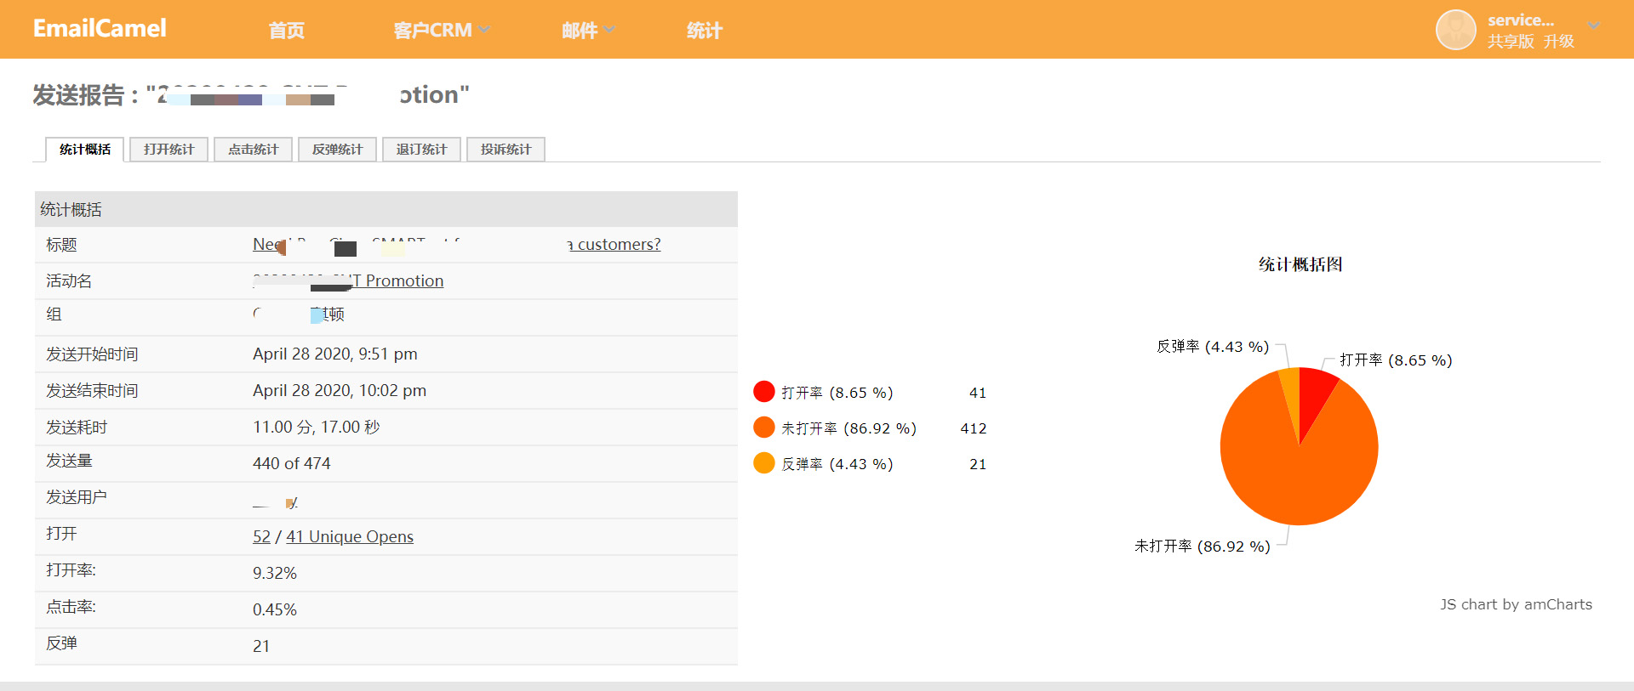Expand the account menu chevron
Viewport: 1634px width, 691px height.
pos(1594,25)
